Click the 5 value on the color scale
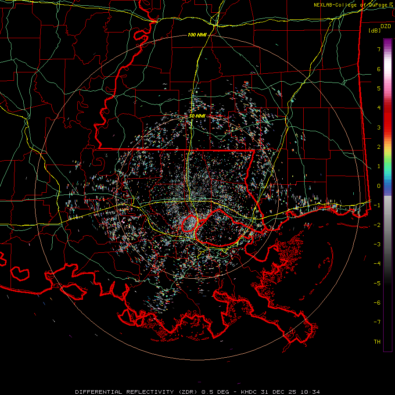The width and height of the screenshot is (395, 395). (x=379, y=88)
